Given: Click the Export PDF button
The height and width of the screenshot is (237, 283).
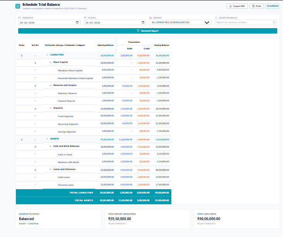Looking at the screenshot, I should pyautogui.click(x=237, y=6).
